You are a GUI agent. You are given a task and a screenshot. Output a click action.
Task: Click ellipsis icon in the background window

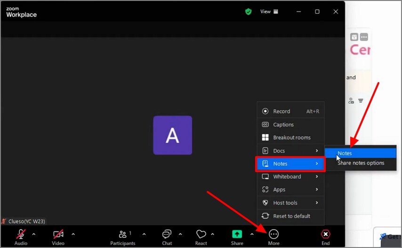click(364, 37)
